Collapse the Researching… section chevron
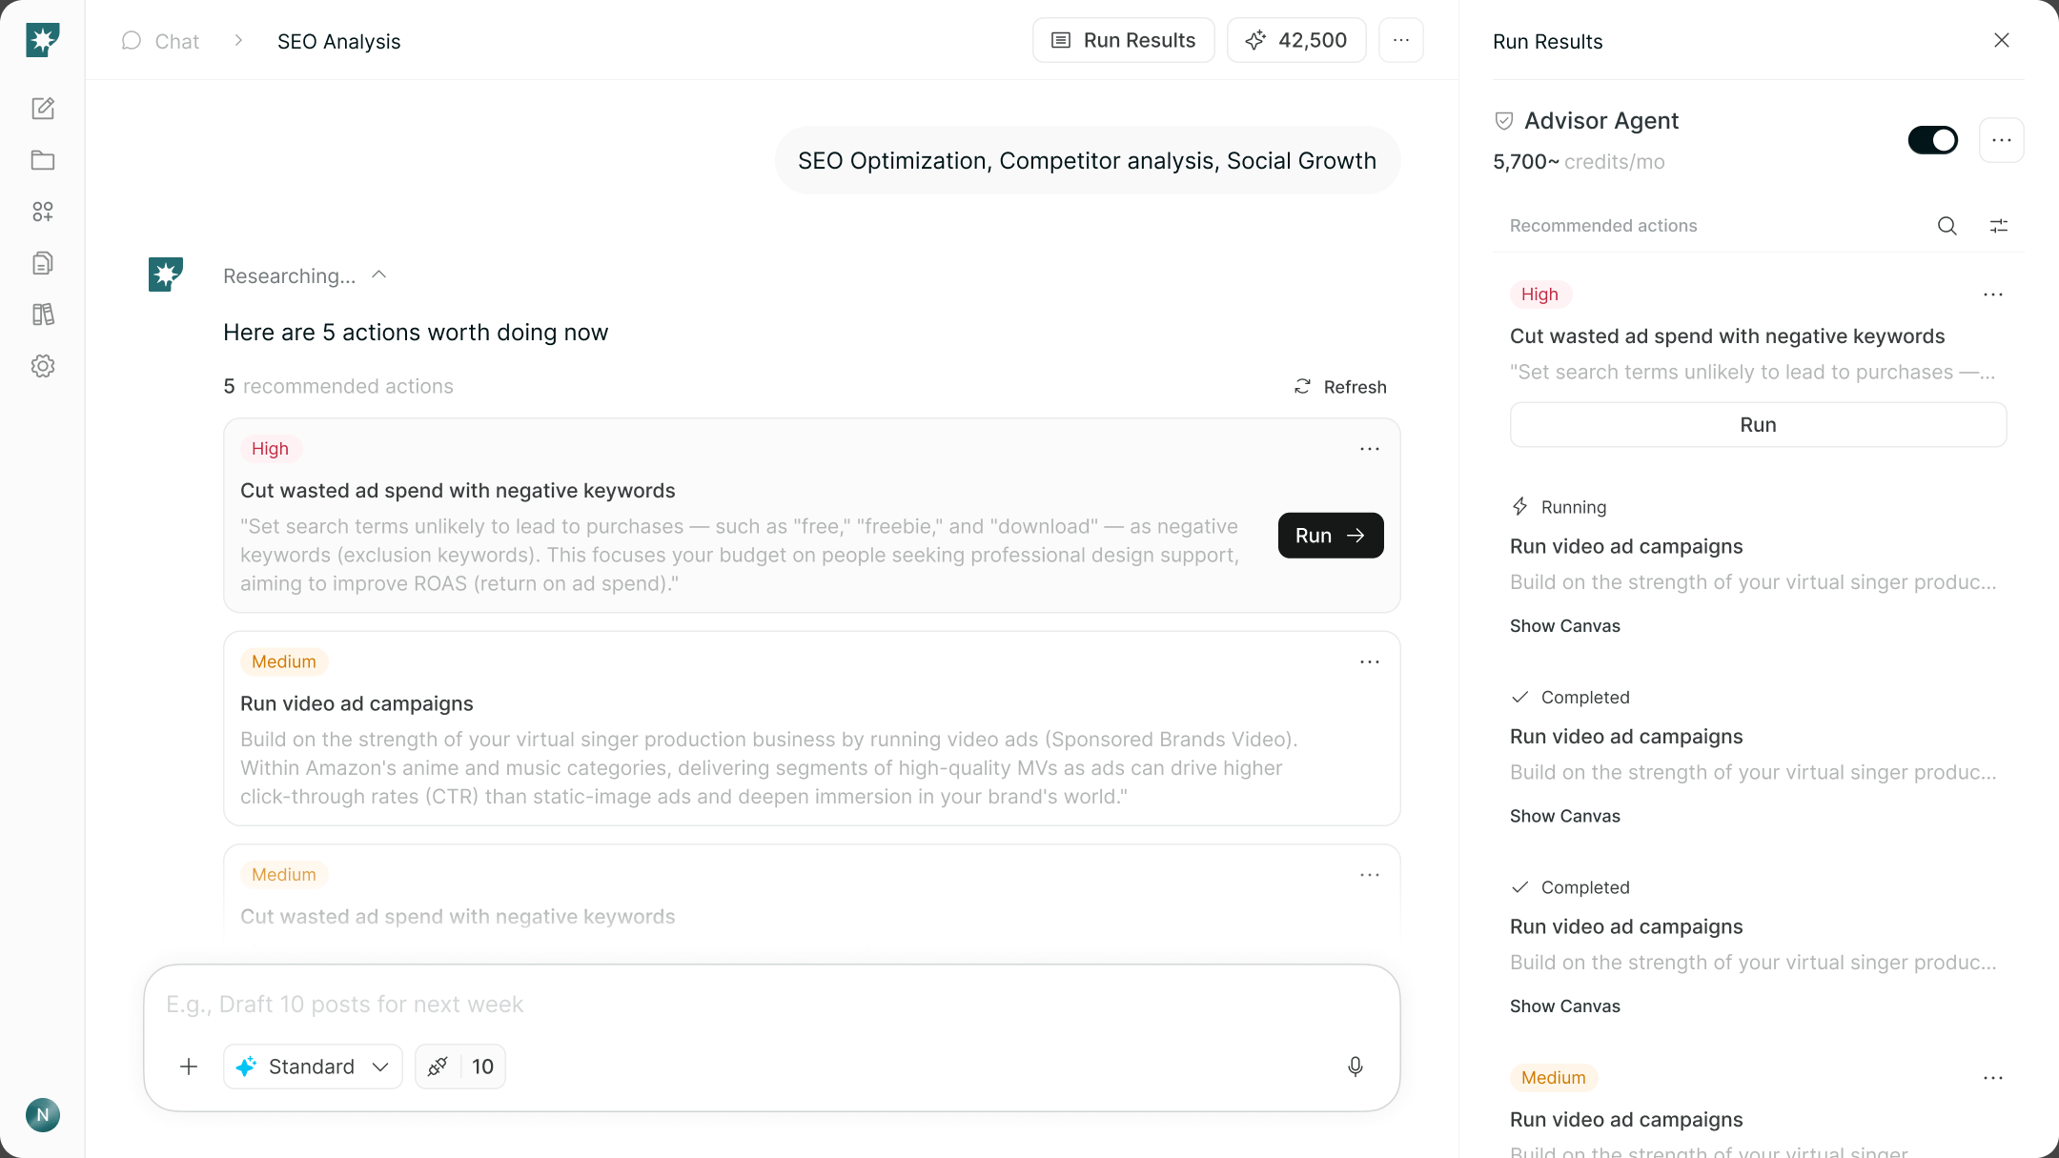The width and height of the screenshot is (2059, 1158). (378, 274)
